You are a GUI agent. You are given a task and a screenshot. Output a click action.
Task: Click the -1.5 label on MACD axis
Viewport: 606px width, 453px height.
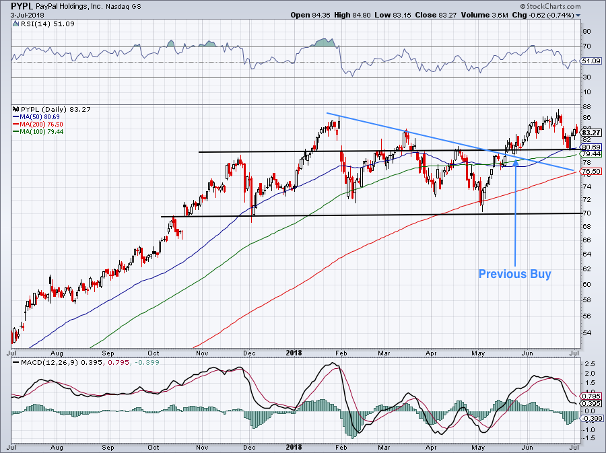click(x=589, y=438)
